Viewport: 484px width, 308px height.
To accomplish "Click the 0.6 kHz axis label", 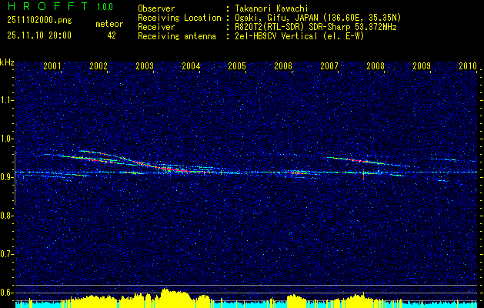I will [x=5, y=293].
